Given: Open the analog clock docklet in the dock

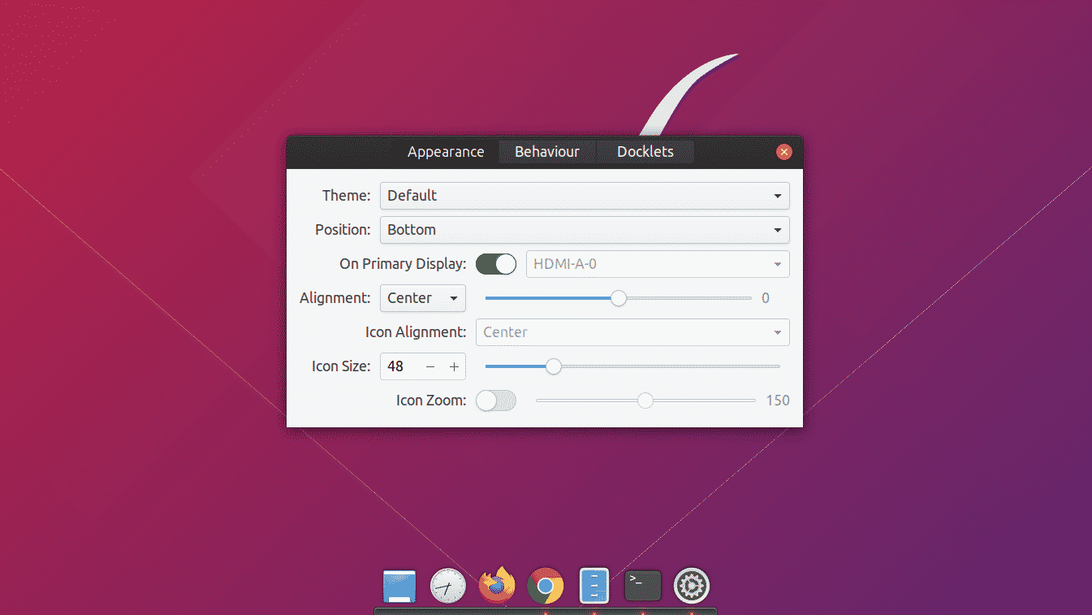Looking at the screenshot, I should click(448, 586).
